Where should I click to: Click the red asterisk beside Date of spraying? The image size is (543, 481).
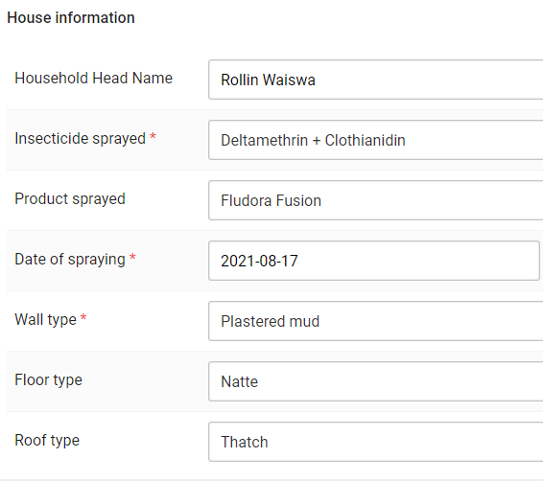(132, 257)
